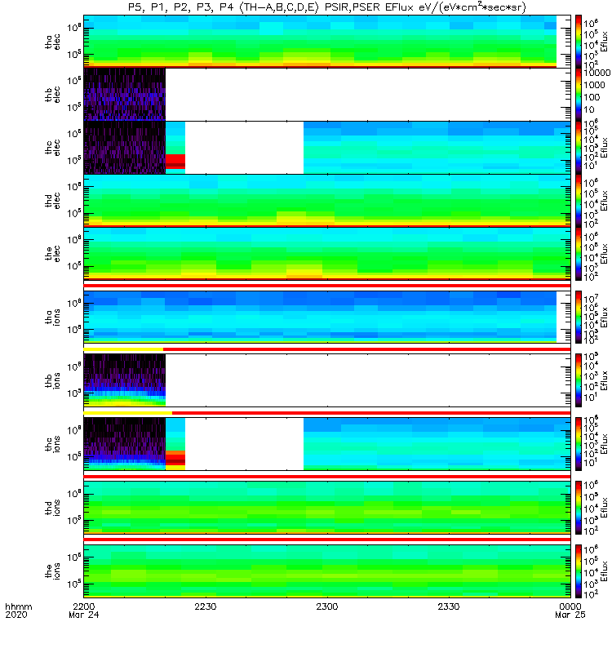Select the 'thb ions' panel axis label
Viewport: 612px width, 653px height.
[53, 380]
